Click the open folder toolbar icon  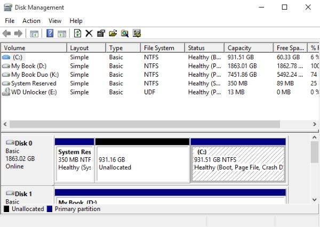tap(113, 34)
